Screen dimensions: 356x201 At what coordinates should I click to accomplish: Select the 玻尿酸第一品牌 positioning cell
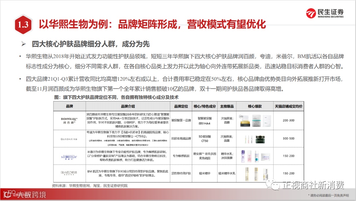pyautogui.click(x=181, y=121)
